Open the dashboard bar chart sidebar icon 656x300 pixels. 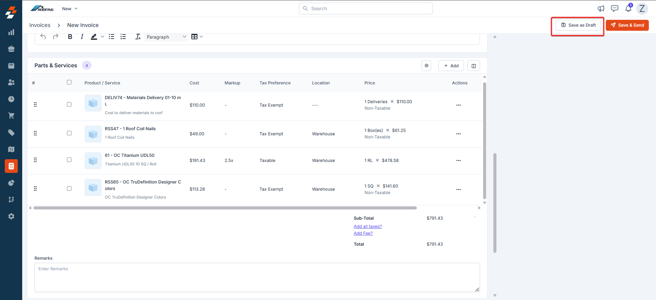[x=11, y=32]
